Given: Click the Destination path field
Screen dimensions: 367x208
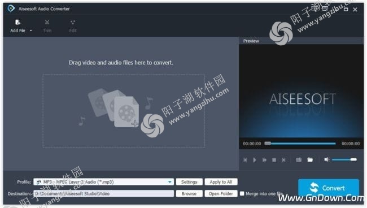Looking at the screenshot, I should click(104, 193).
